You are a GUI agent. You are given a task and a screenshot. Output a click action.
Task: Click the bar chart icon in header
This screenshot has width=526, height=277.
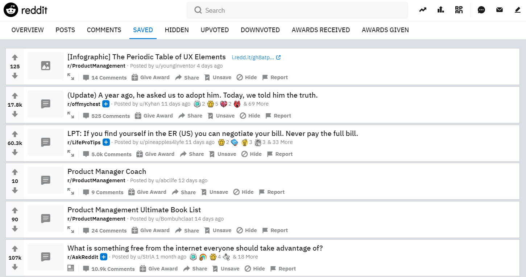tap(441, 10)
